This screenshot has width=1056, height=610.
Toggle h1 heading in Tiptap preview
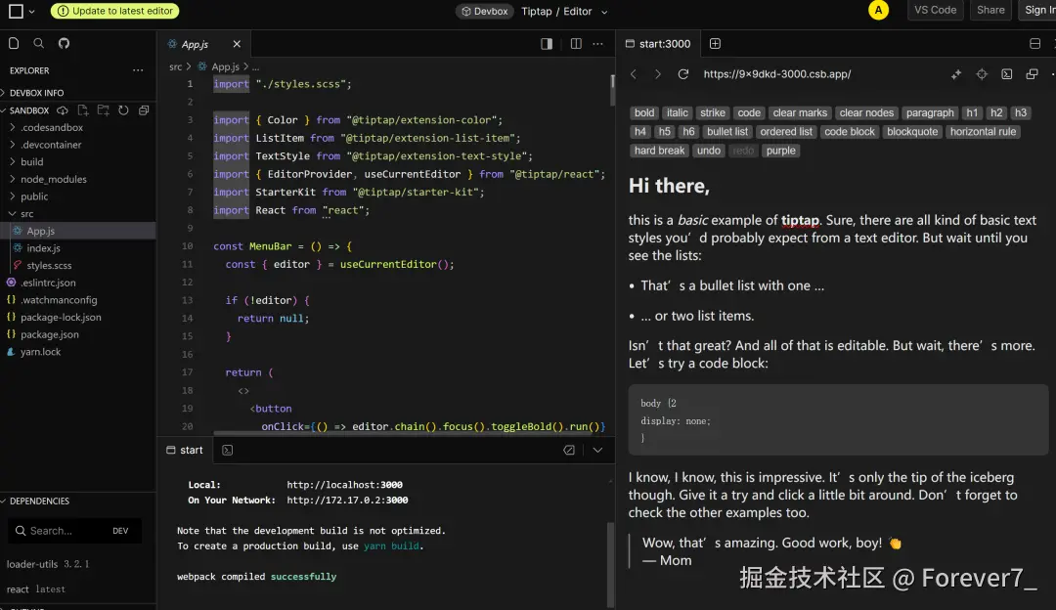click(x=972, y=113)
